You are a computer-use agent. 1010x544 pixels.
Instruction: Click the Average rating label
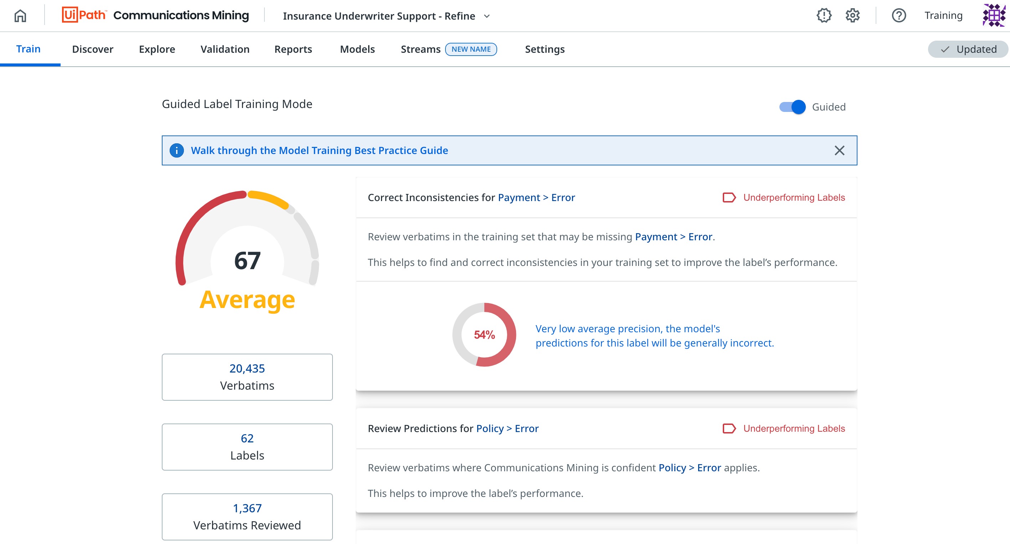pyautogui.click(x=247, y=300)
